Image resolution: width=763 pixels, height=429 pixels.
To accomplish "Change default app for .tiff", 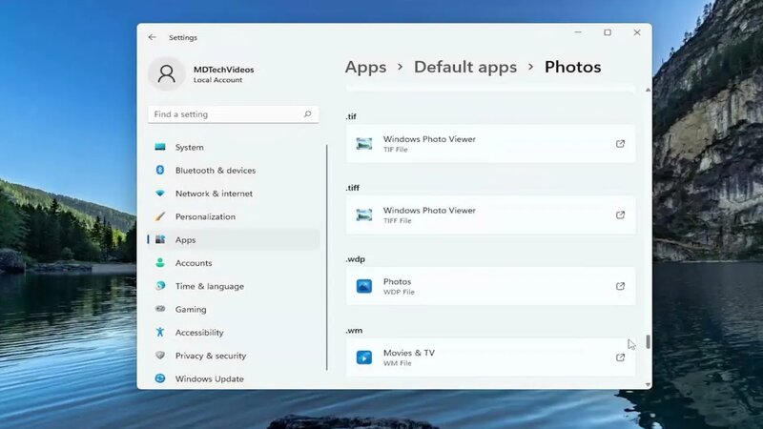I will (x=490, y=214).
